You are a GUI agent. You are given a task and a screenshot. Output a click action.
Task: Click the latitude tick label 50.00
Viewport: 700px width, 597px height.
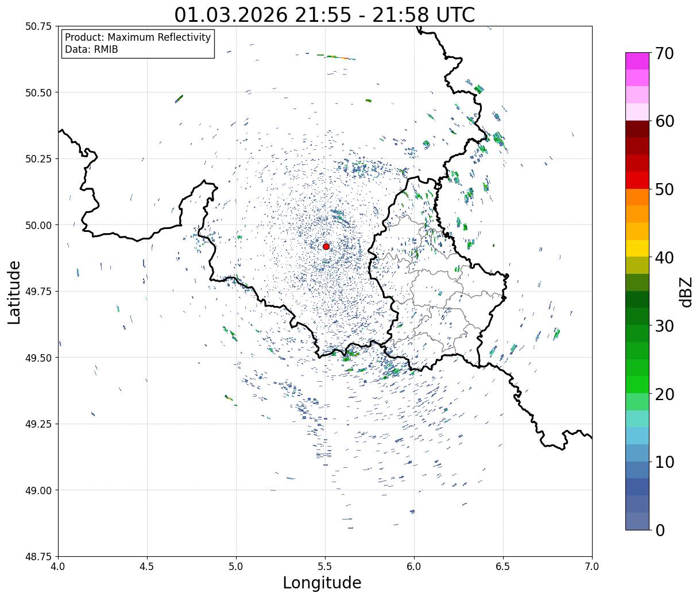coord(38,225)
